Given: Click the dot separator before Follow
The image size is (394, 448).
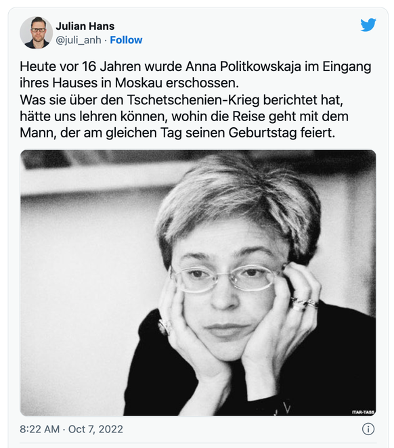Looking at the screenshot, I should 106,41.
